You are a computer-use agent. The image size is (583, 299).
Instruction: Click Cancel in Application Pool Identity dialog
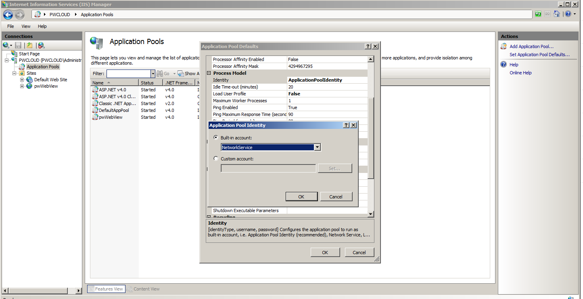336,196
